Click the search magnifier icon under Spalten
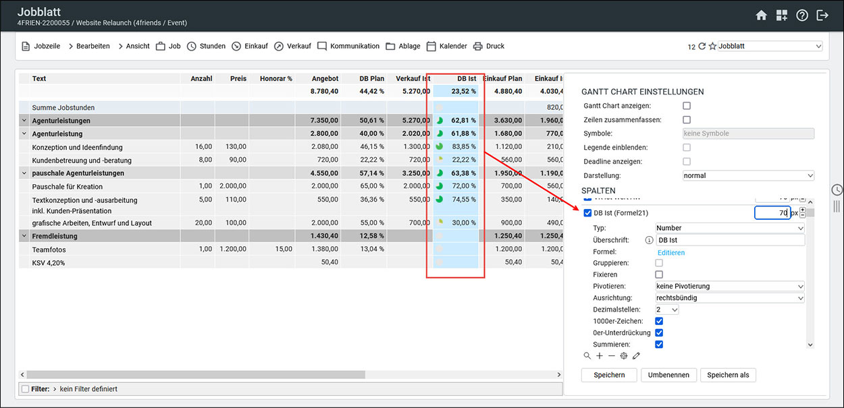Screen dimensions: 844x408 click(x=587, y=355)
